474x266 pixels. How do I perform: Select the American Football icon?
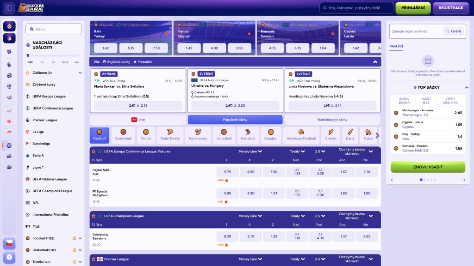point(301,135)
